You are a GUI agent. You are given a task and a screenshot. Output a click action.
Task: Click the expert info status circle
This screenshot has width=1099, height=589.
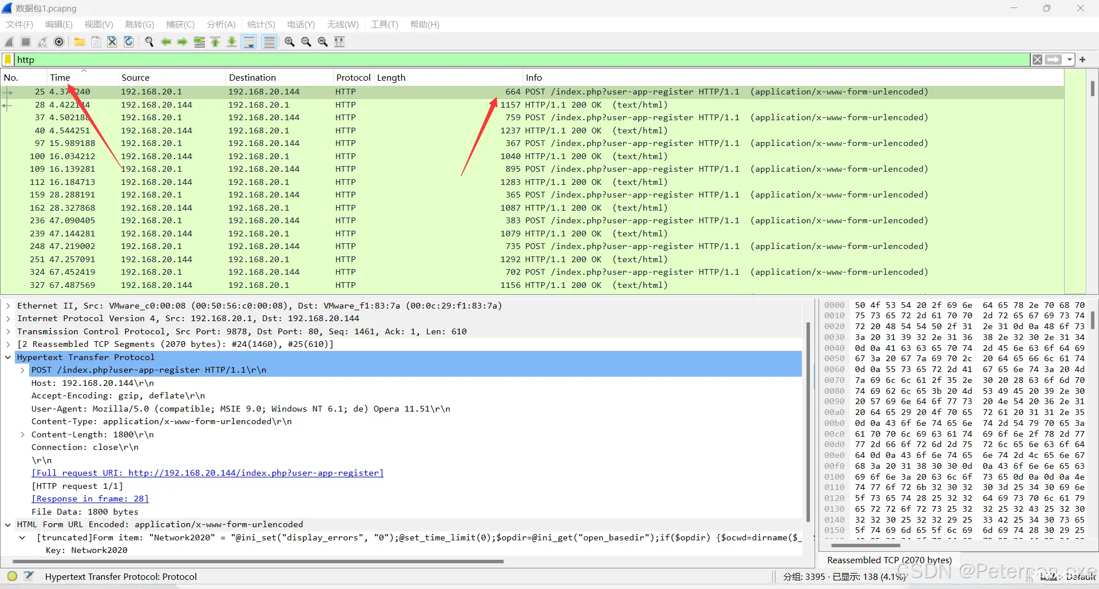[12, 576]
